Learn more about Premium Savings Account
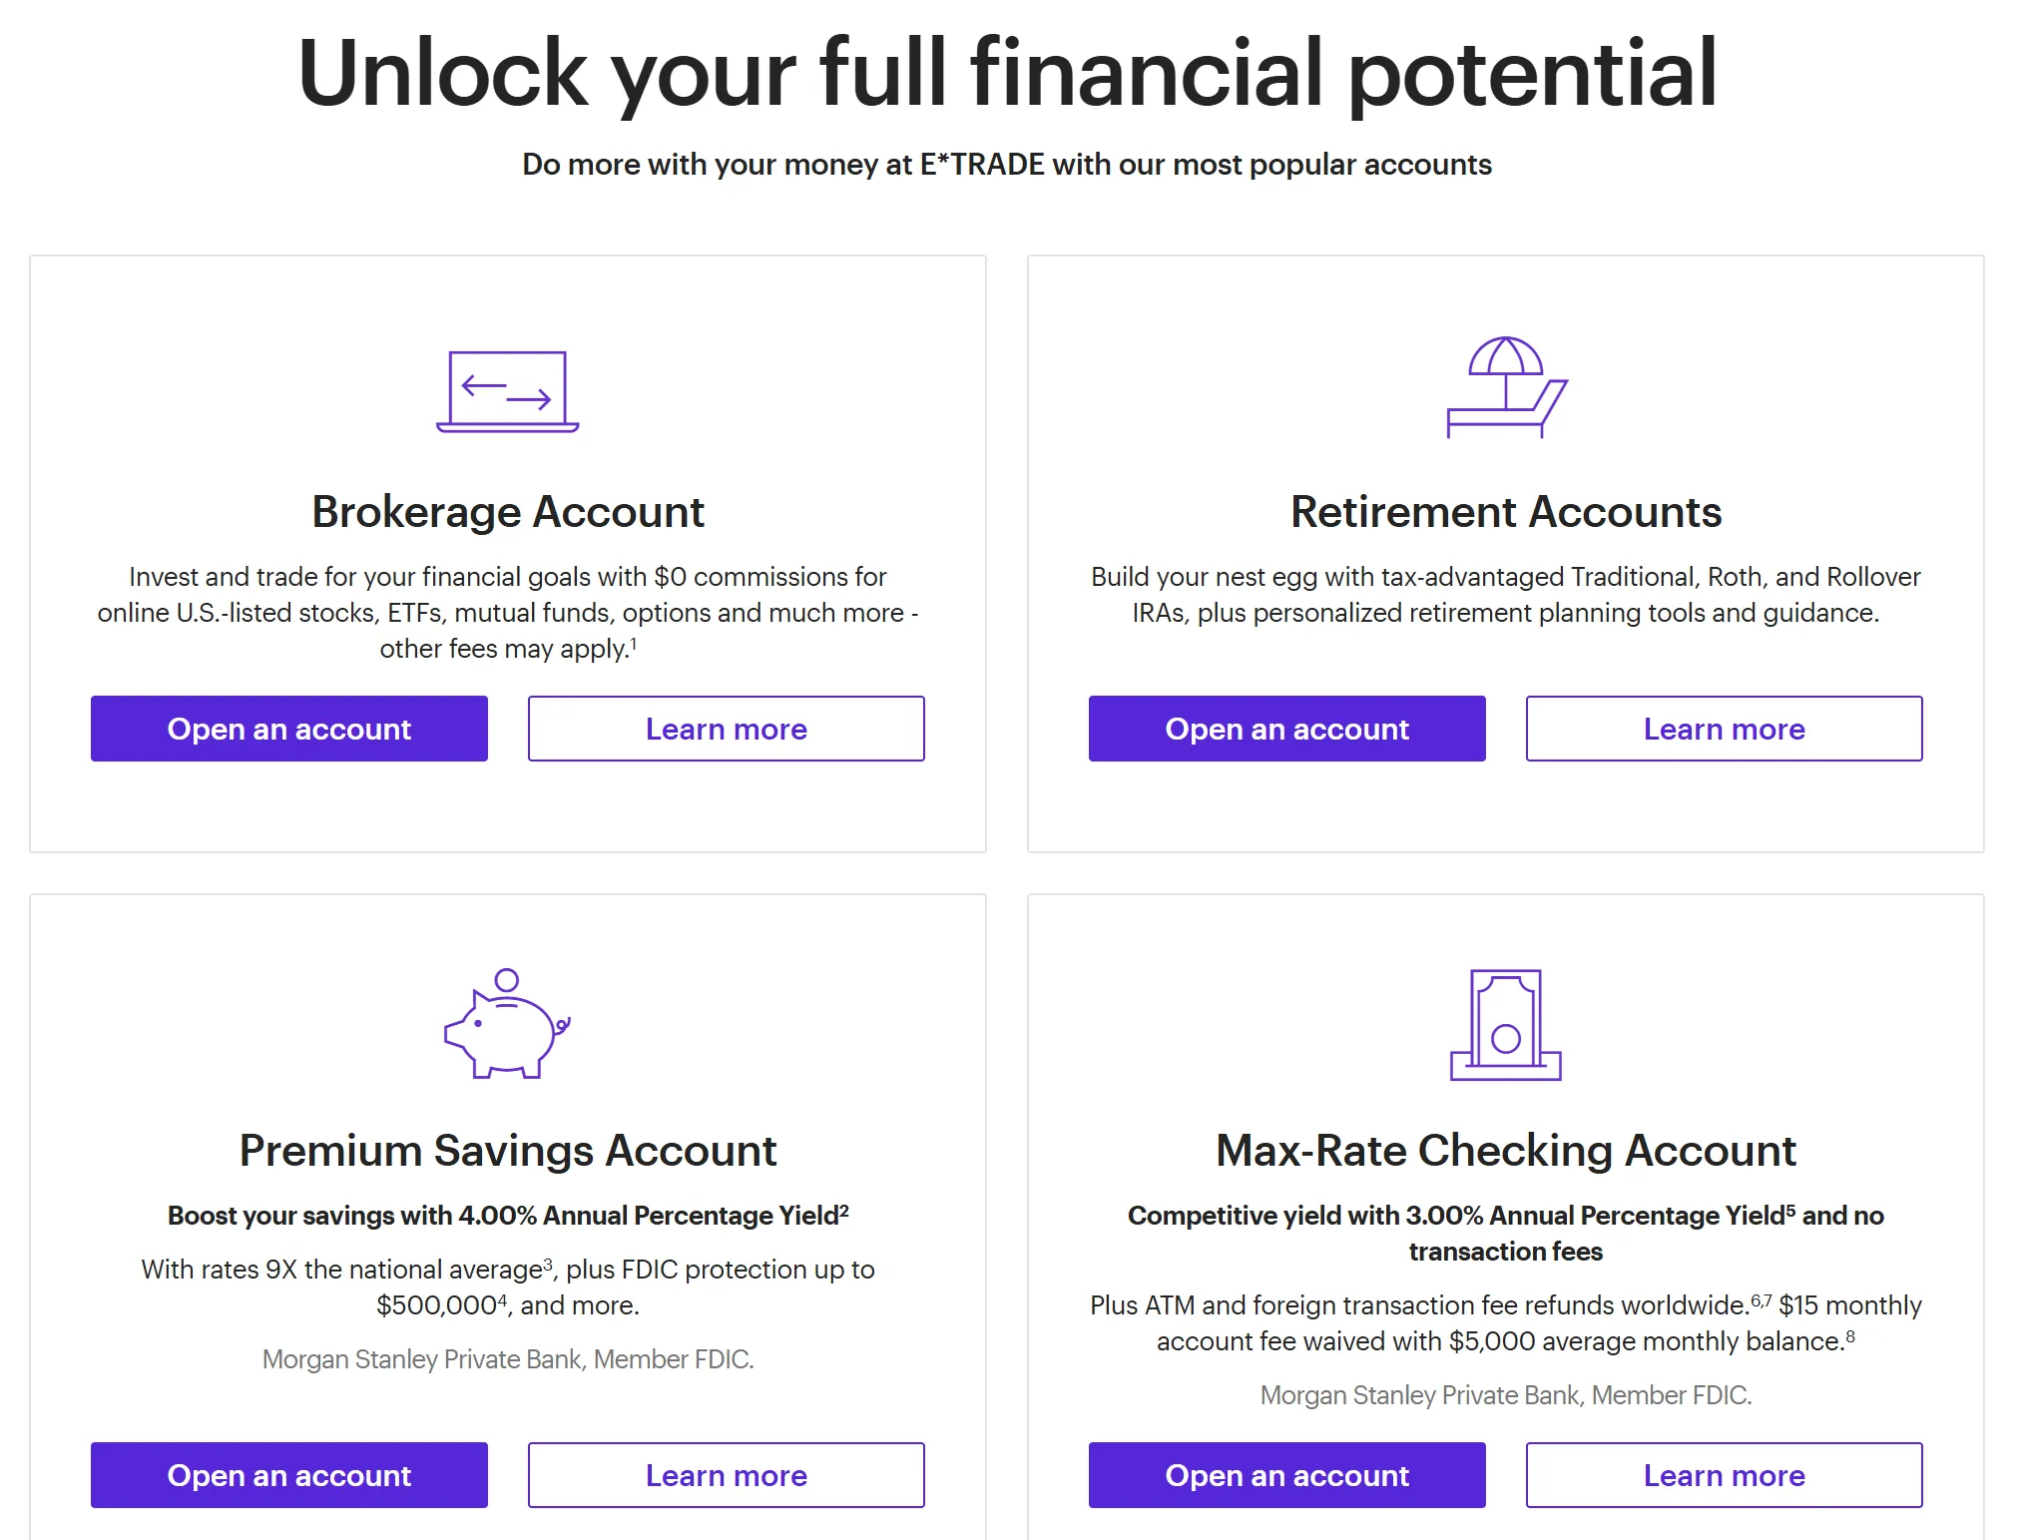 click(727, 1475)
